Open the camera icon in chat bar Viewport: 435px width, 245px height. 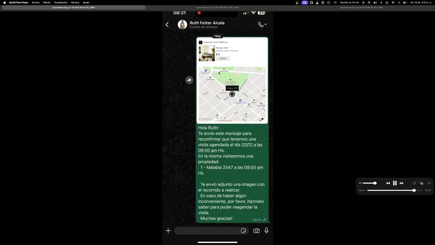(x=256, y=231)
